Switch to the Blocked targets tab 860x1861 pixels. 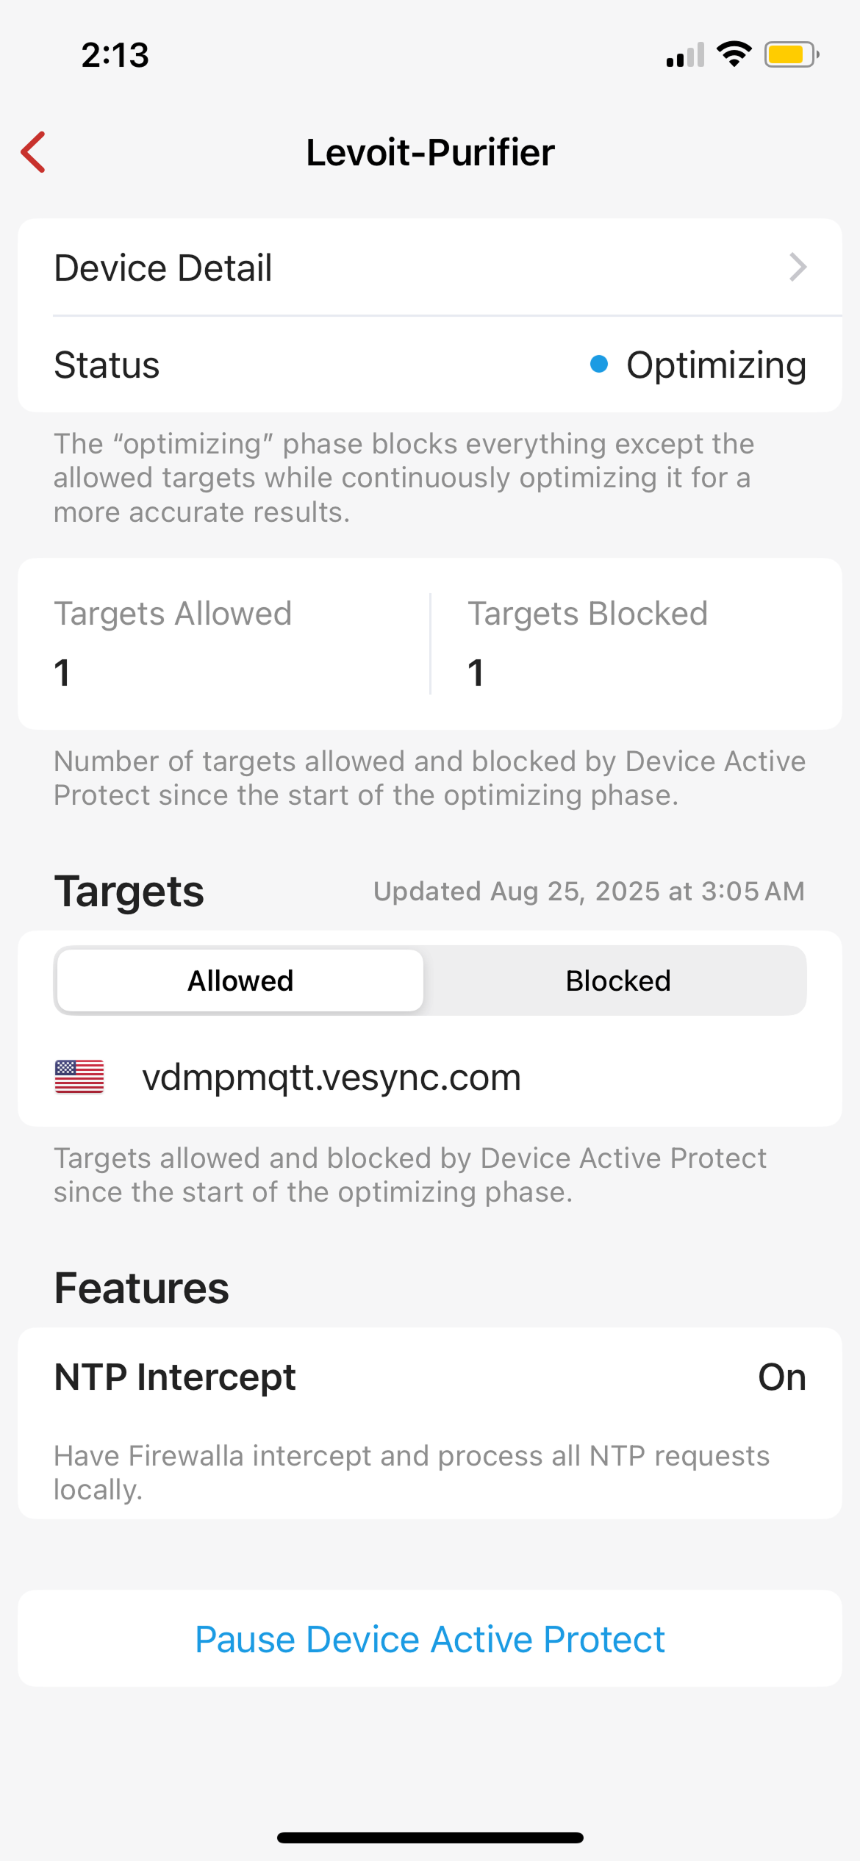617,980
